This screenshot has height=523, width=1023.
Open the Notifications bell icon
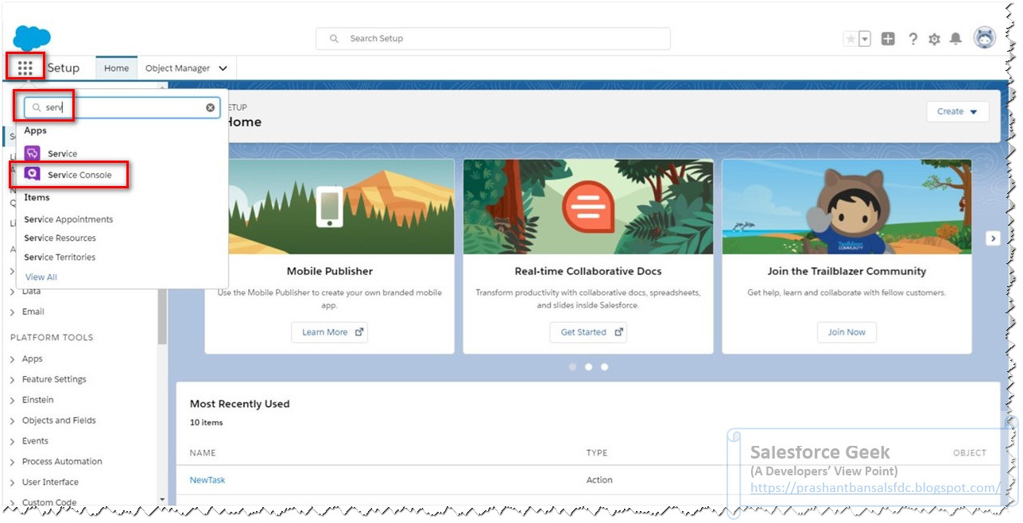pyautogui.click(x=956, y=39)
